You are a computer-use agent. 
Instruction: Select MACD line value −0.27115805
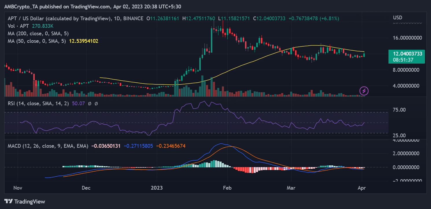(139, 146)
